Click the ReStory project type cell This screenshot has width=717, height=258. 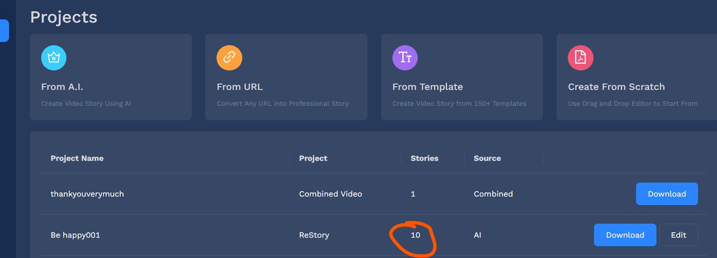point(314,235)
